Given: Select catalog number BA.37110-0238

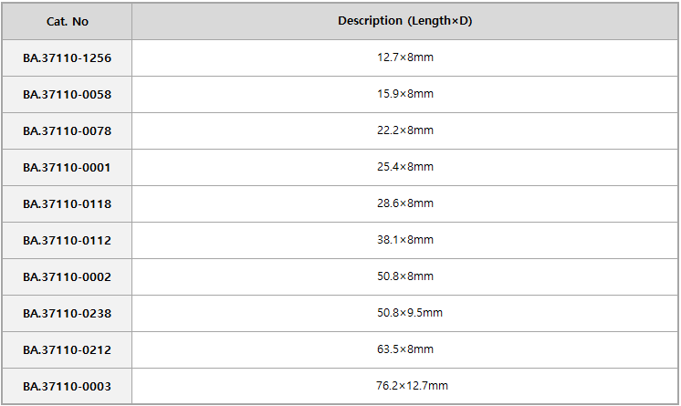Looking at the screenshot, I should 68,314.
